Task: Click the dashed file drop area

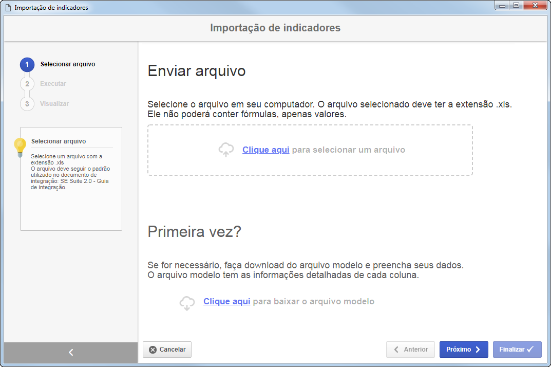Action: click(x=310, y=150)
